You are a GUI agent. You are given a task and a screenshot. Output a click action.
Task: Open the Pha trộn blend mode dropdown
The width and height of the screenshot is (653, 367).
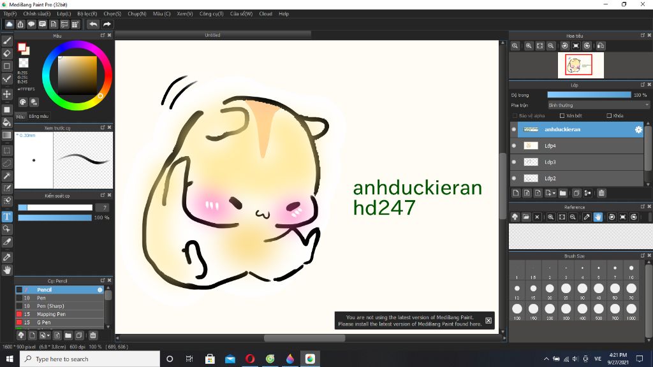point(598,105)
